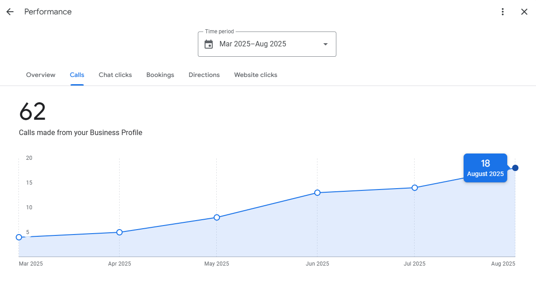Expand the Time period dropdown arrow
This screenshot has height=289, width=536.
(326, 44)
